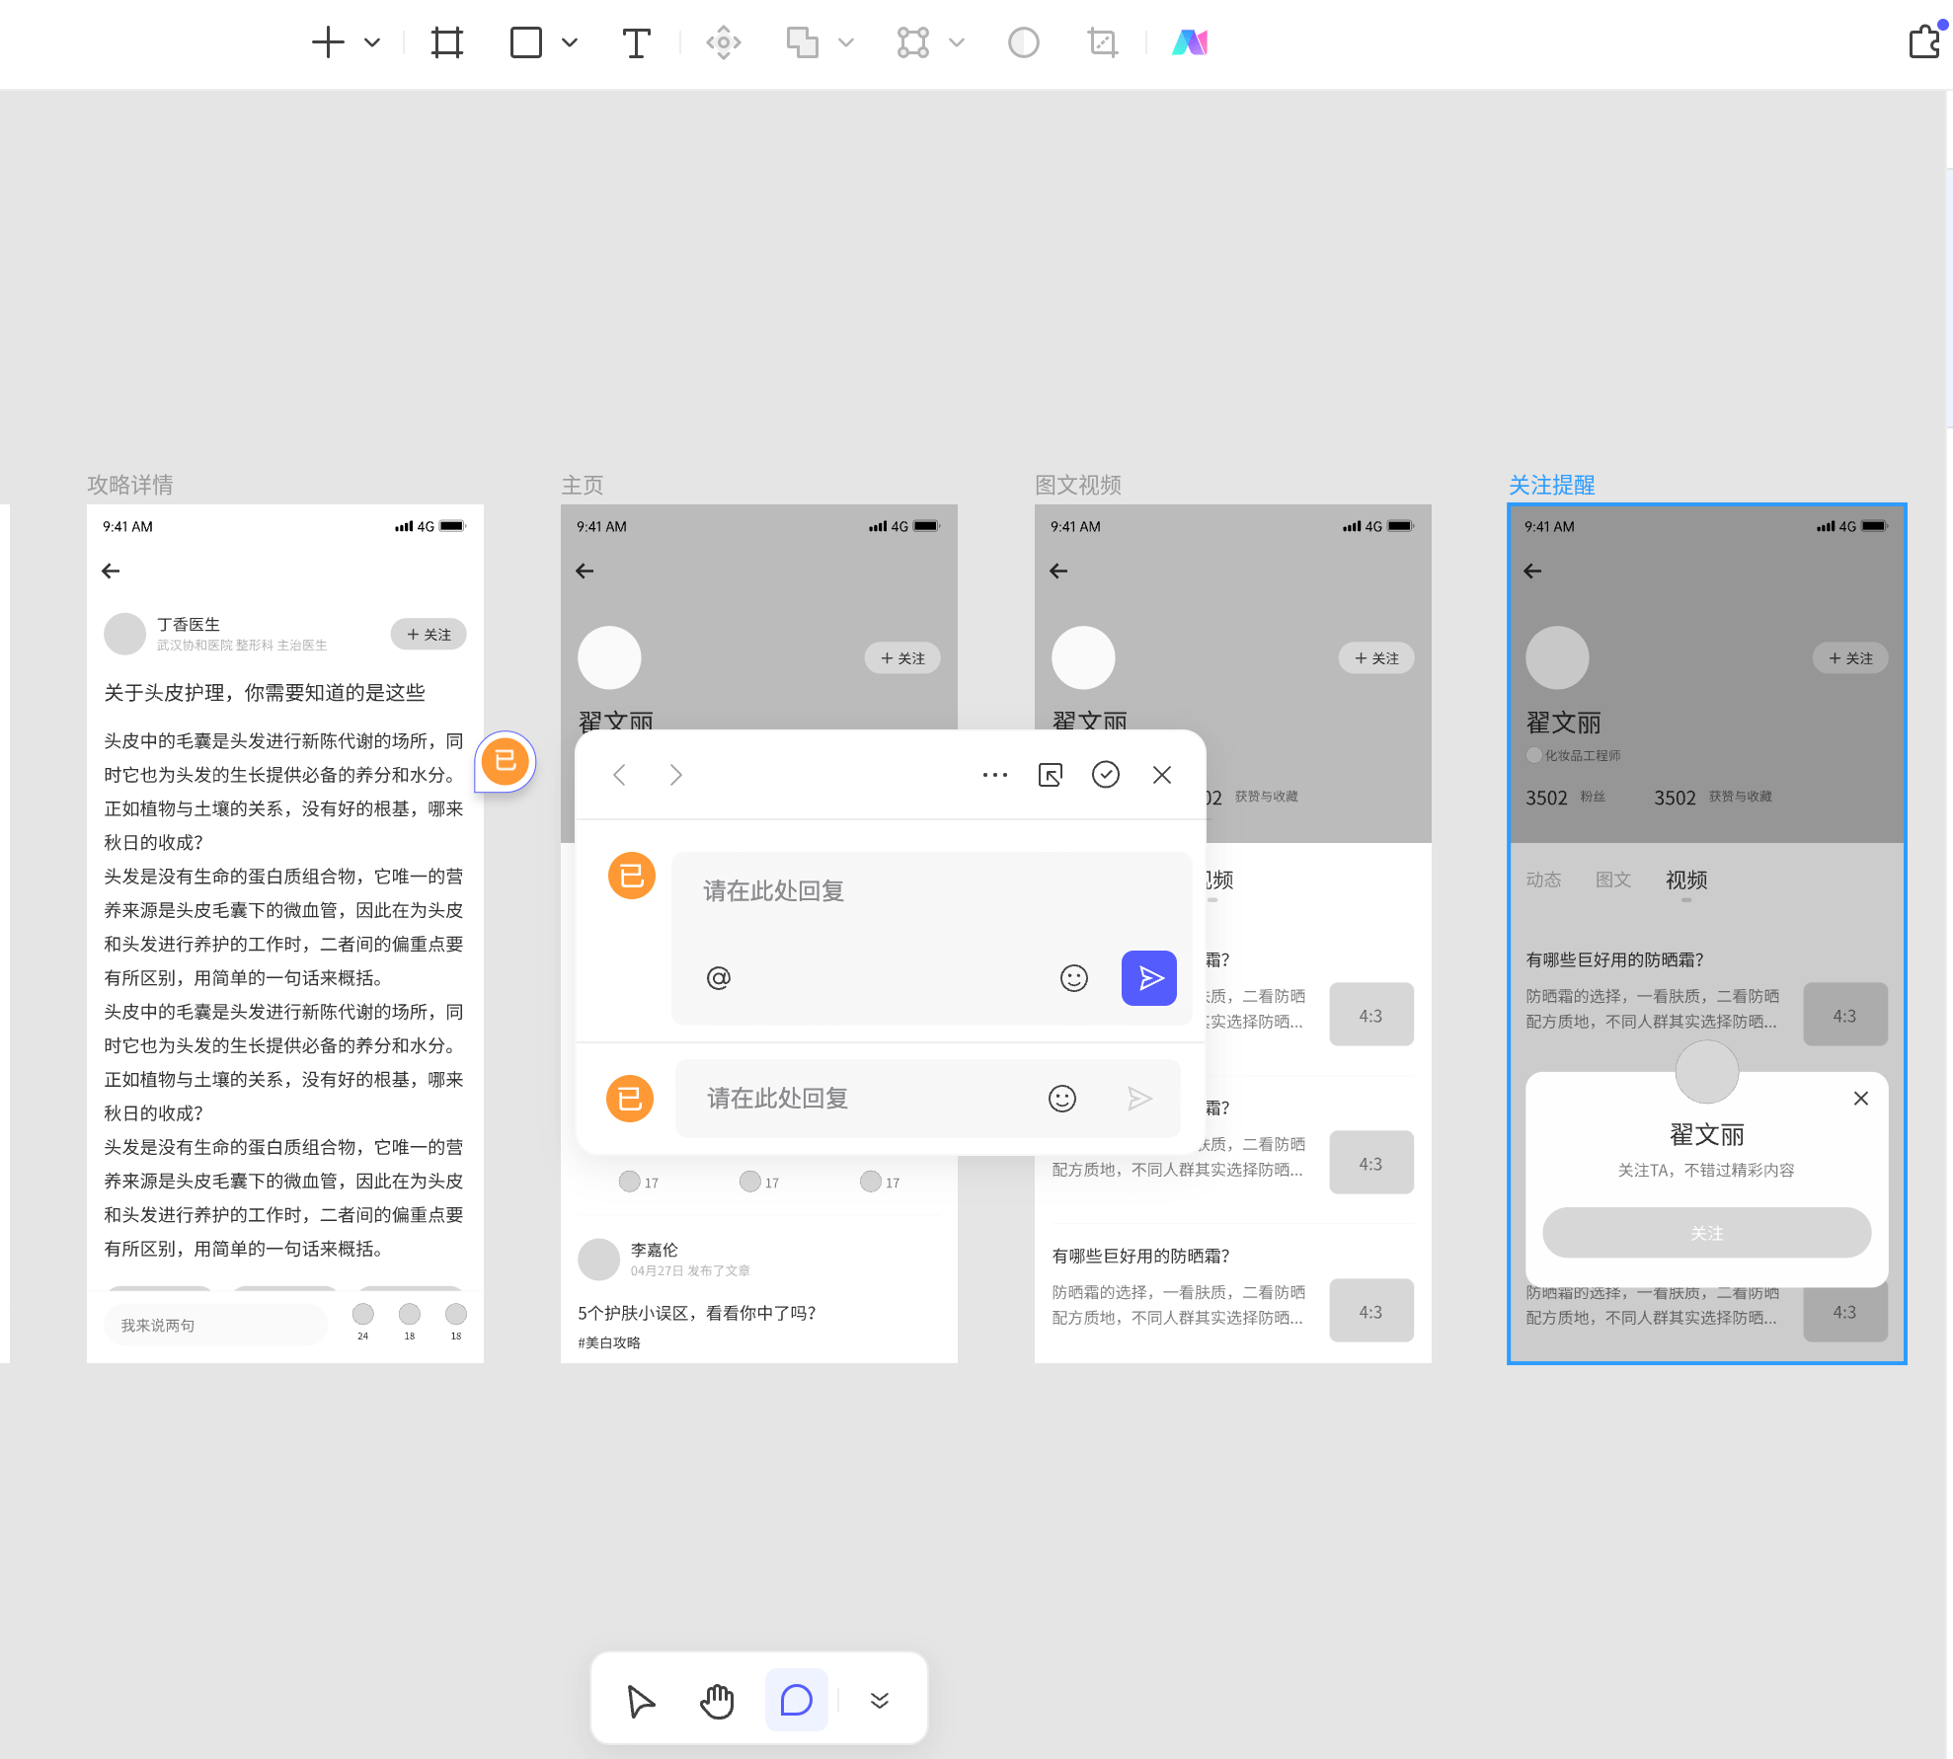Viewport: 1953px width, 1759px height.
Task: Click the circle mask icon
Action: point(1024,42)
